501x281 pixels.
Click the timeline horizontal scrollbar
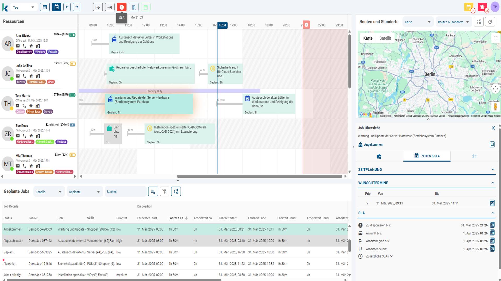click(x=260, y=176)
